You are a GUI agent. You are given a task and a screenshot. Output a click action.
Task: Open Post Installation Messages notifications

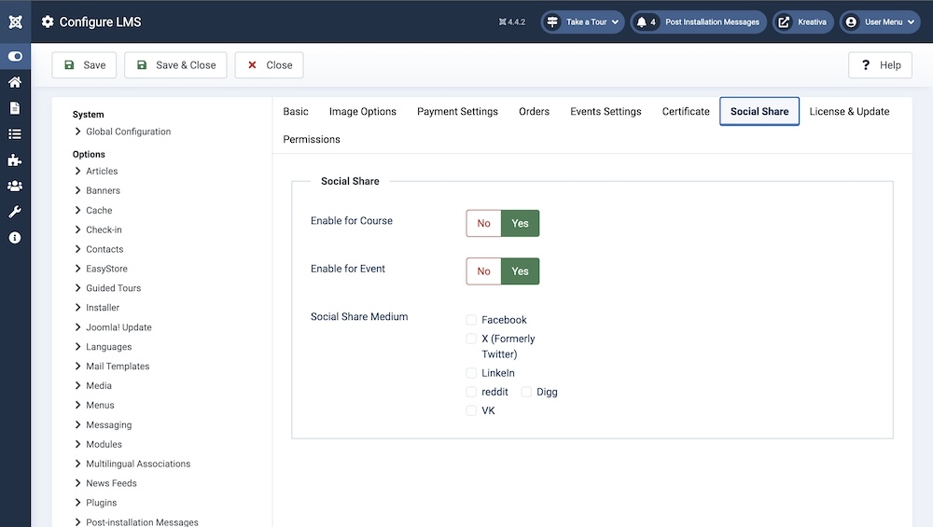(699, 21)
